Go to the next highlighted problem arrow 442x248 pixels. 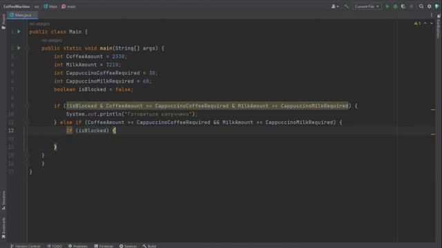tap(432, 23)
